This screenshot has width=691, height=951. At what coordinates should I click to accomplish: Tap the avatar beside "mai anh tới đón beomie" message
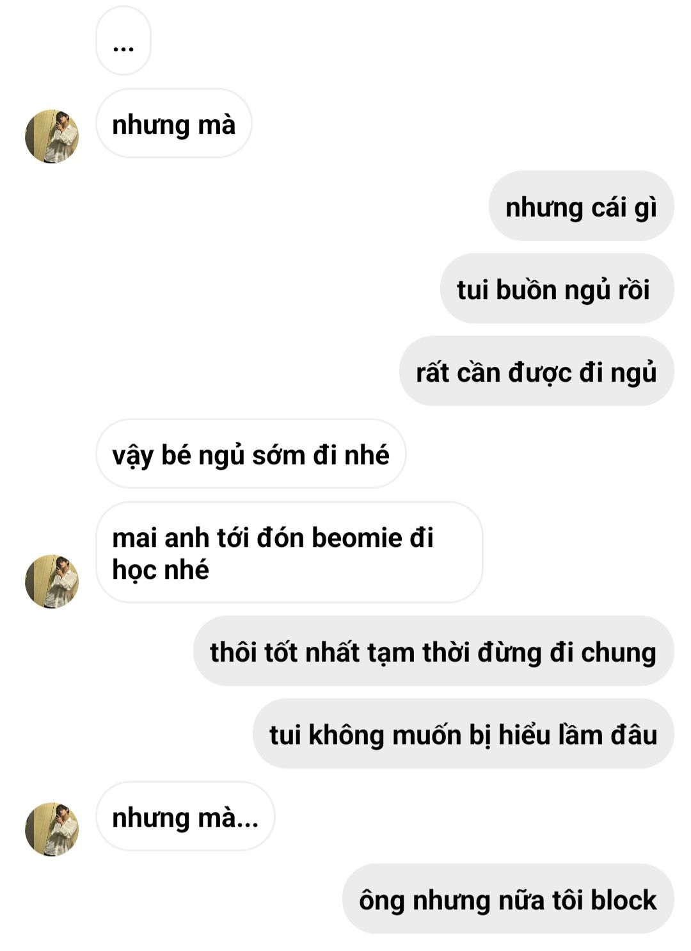point(52,581)
